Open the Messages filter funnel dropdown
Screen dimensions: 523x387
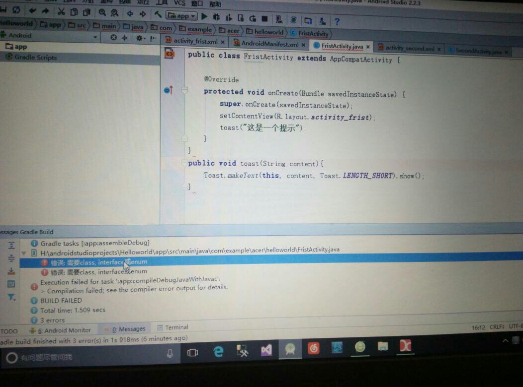pyautogui.click(x=11, y=297)
